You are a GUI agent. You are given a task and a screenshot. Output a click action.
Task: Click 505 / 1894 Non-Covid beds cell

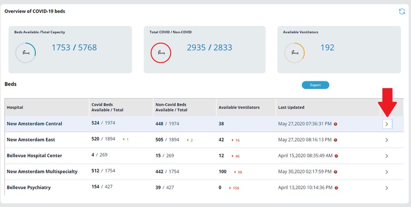(x=167, y=139)
